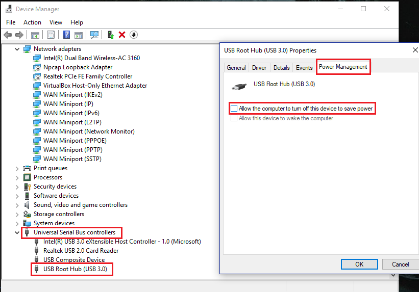The image size is (419, 292).
Task: Select WAN Miniport (PPPOE) device
Action: (75, 141)
